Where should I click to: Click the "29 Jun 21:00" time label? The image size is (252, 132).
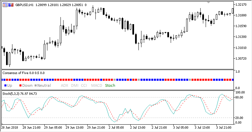click(96, 128)
